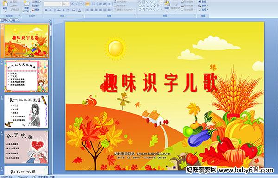Switch to the Slides pane tab

click(x=5, y=20)
